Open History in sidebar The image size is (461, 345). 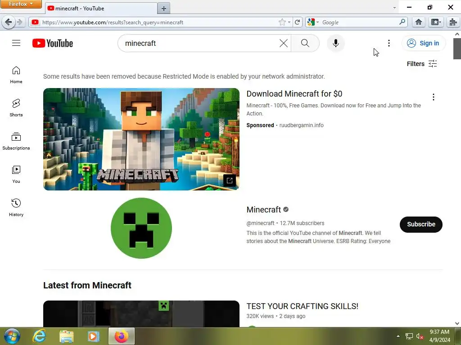tap(16, 208)
